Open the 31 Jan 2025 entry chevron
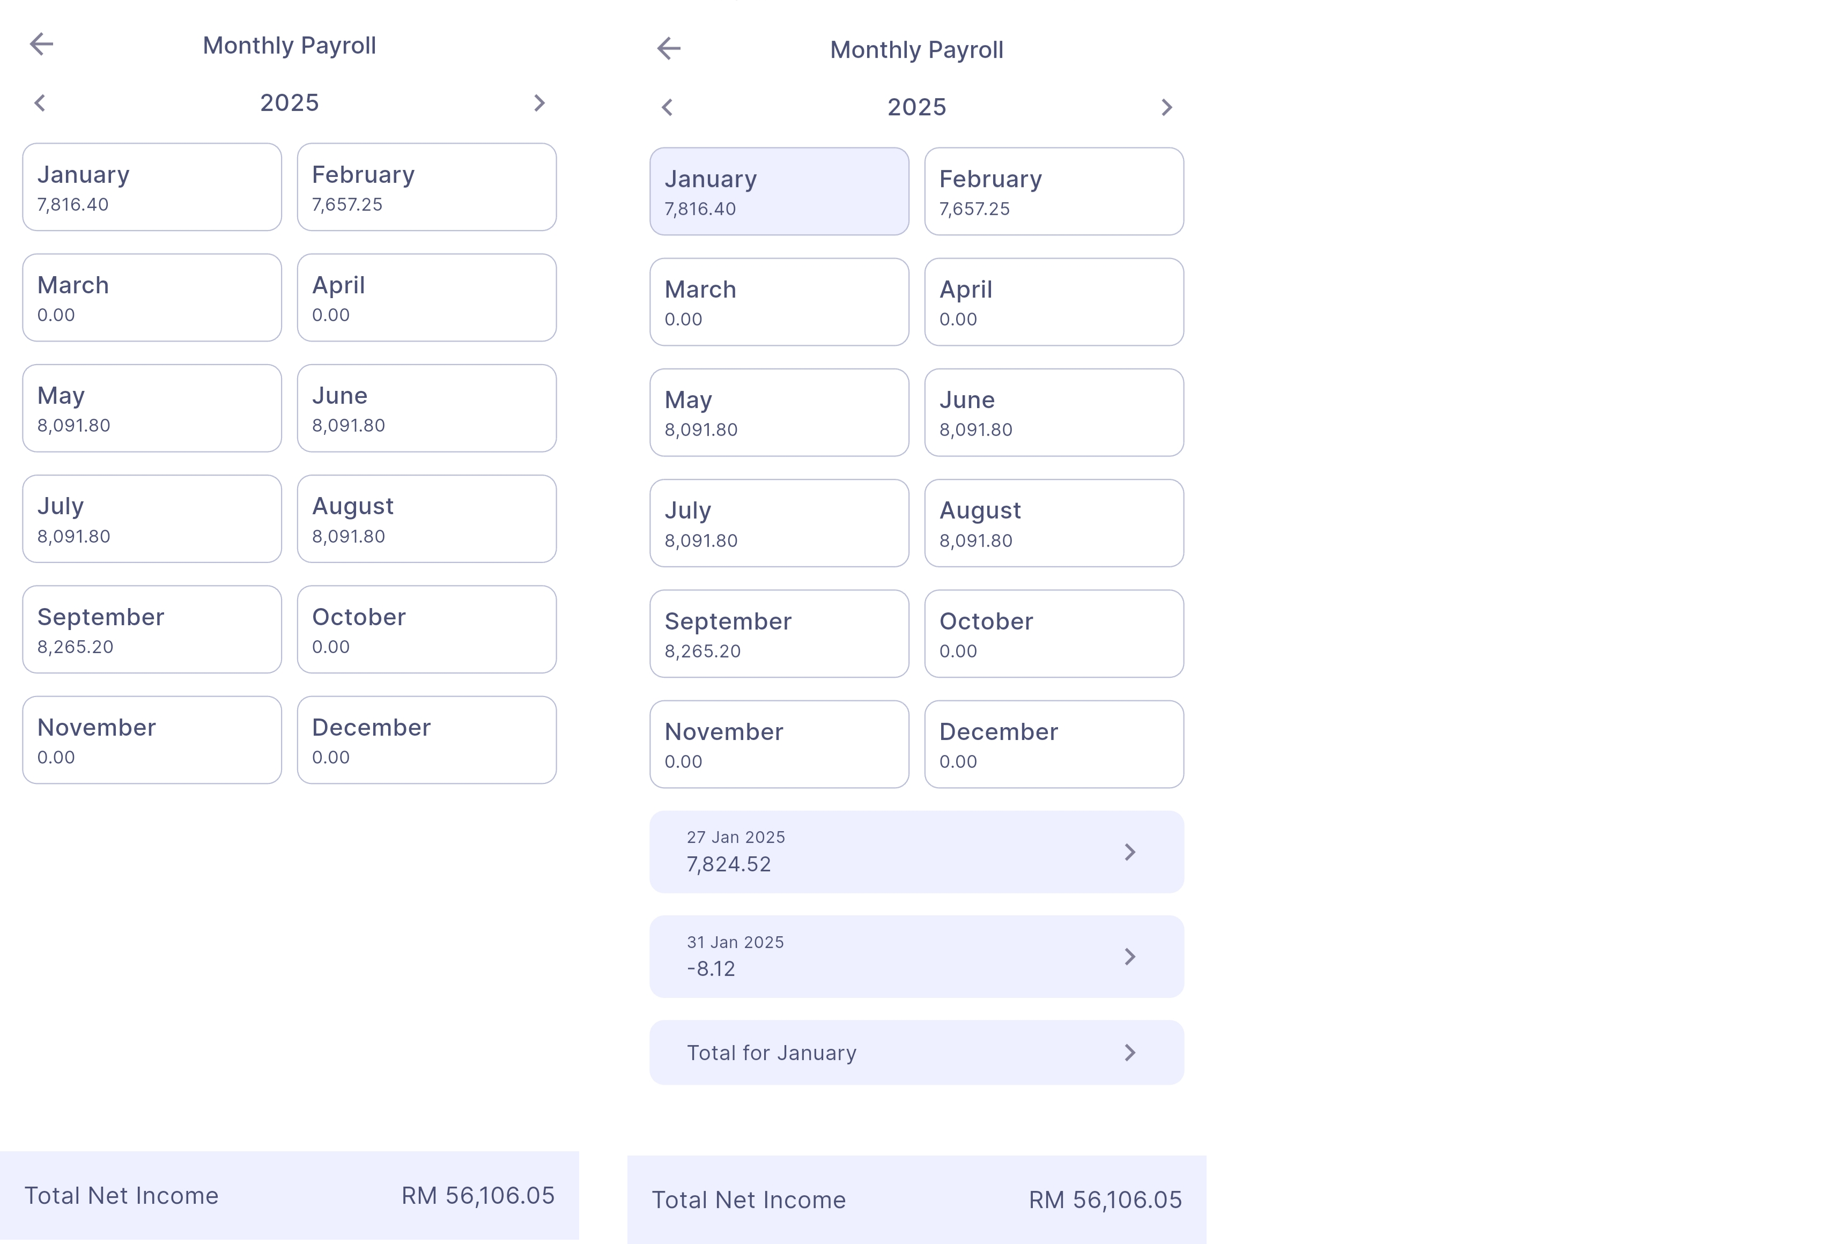The width and height of the screenshot is (1834, 1244). (1129, 957)
